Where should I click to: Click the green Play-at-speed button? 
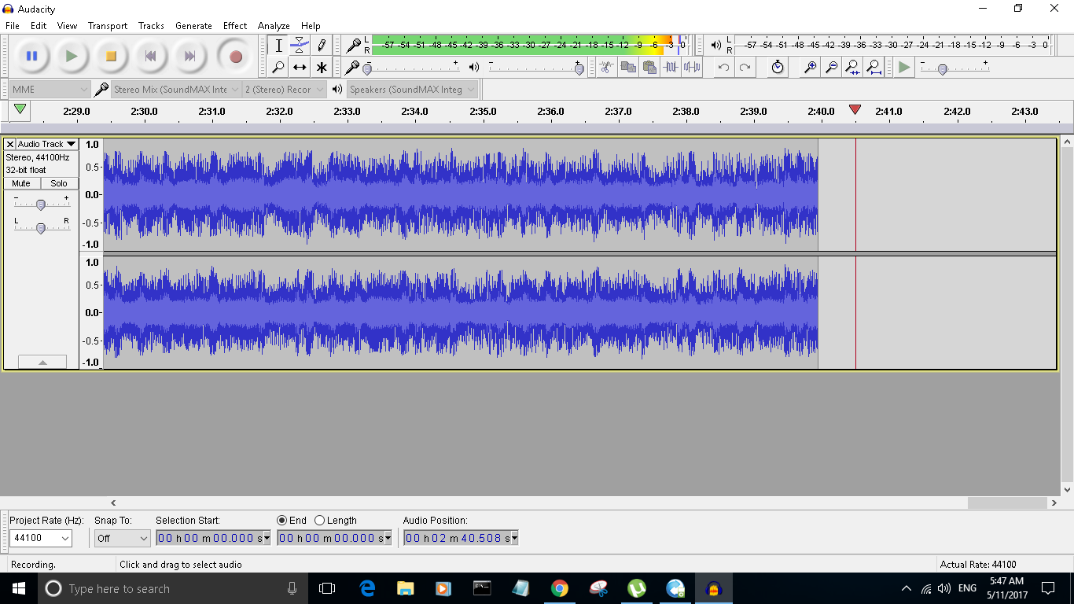click(x=904, y=68)
